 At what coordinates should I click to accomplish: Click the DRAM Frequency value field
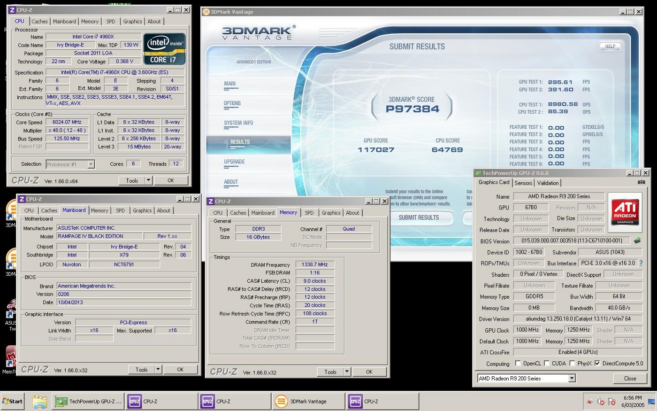[x=315, y=264]
